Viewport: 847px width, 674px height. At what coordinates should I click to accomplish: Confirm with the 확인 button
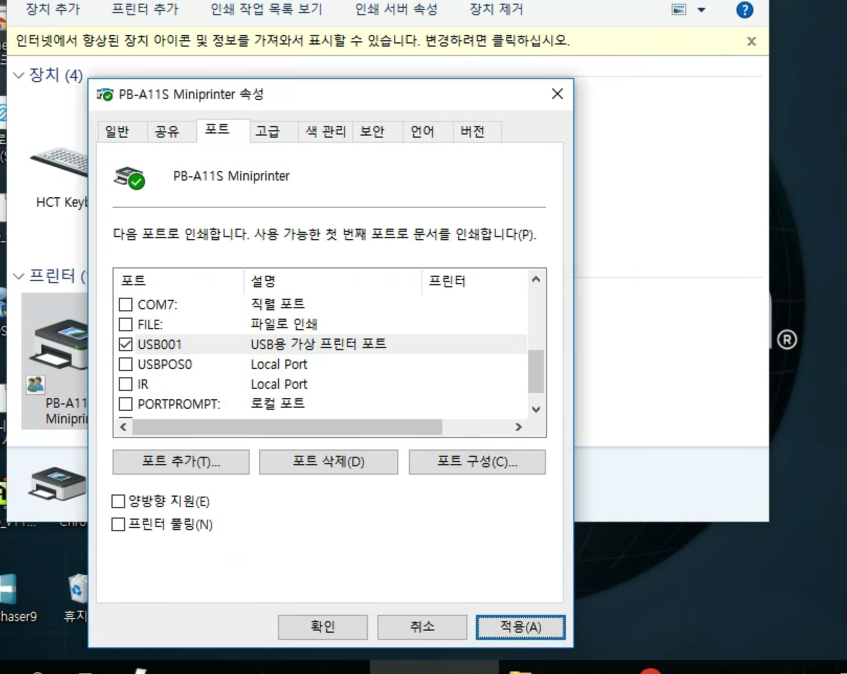(322, 627)
